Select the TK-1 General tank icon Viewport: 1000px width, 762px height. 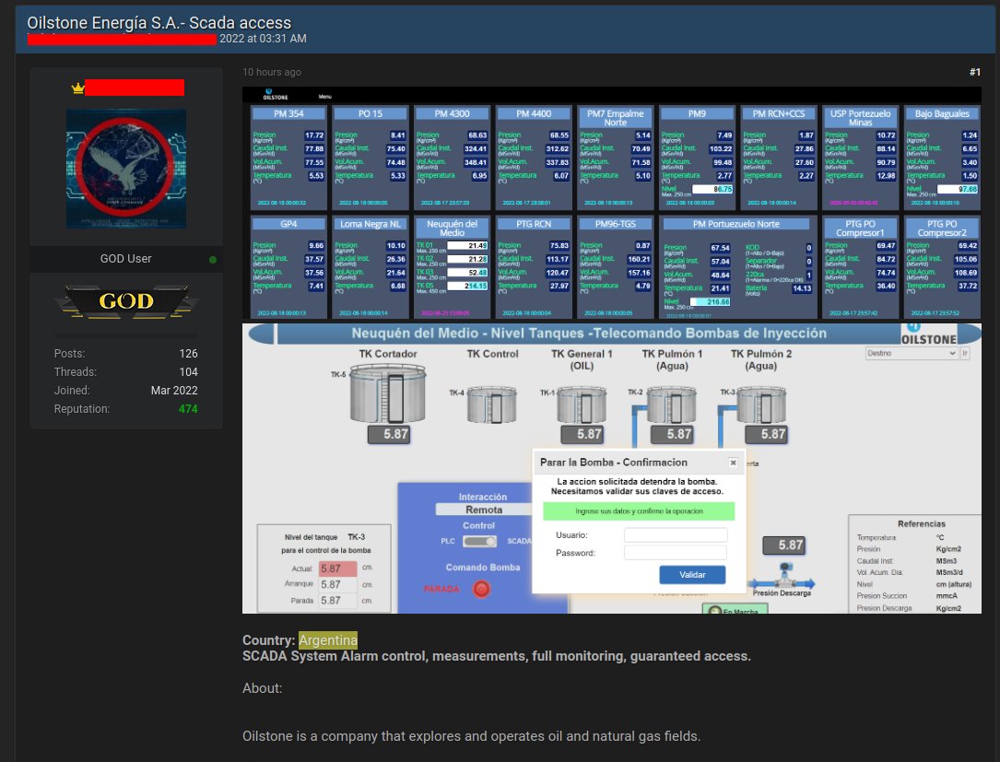coord(582,404)
